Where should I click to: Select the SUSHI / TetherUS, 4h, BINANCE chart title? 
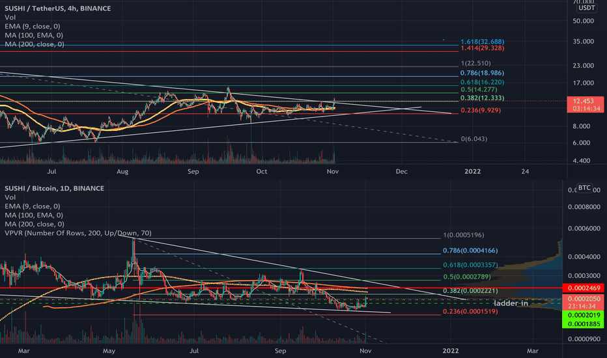coord(58,8)
